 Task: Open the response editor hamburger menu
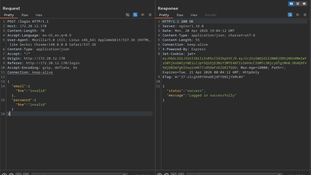click(305, 15)
